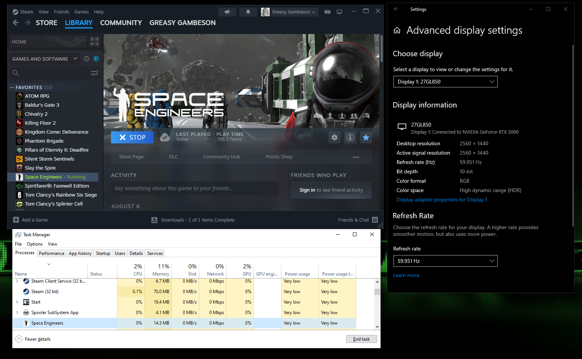The height and width of the screenshot is (359, 582).
Task: Open the Choose display dropdown
Action: (445, 82)
